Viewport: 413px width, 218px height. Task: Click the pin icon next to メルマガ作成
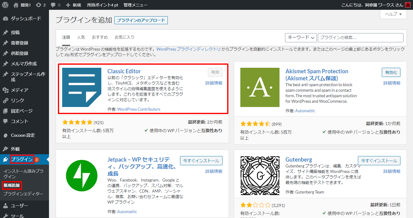tap(5, 64)
